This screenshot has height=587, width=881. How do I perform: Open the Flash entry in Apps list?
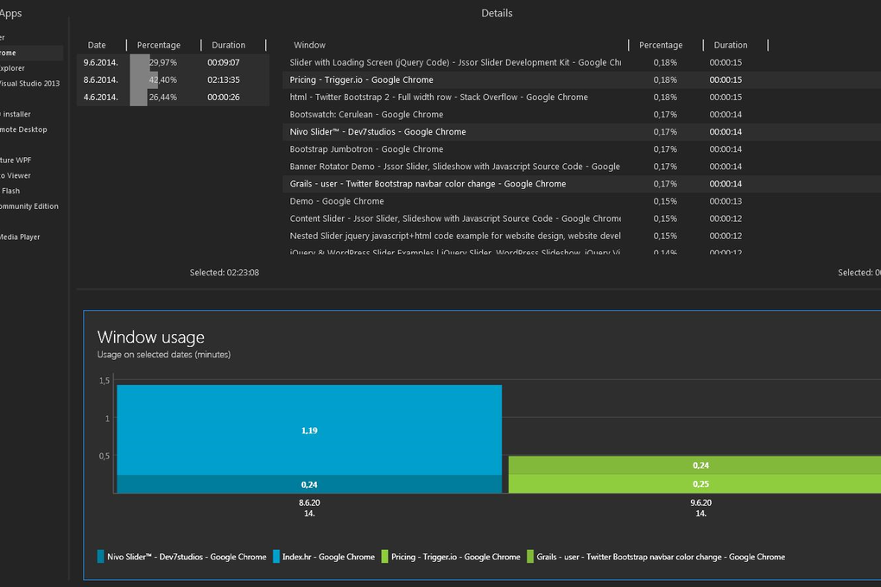pos(10,191)
